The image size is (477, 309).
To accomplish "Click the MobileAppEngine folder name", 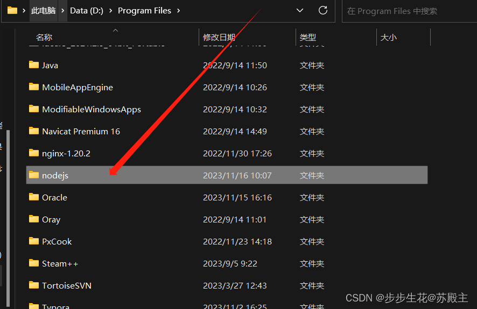I will [78, 88].
